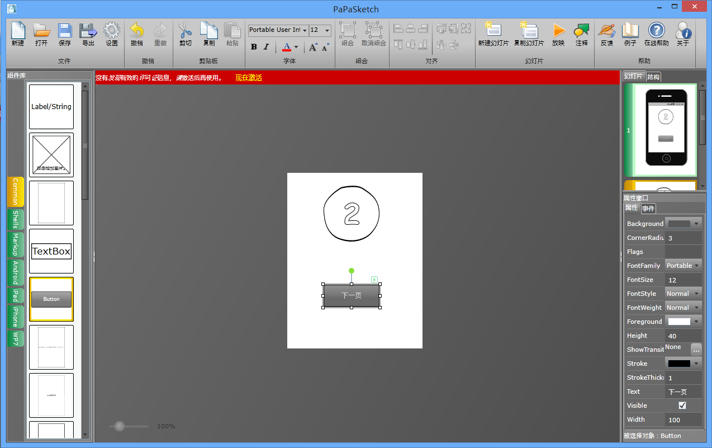Click the 复制 (Copy) icon
Image resolution: width=712 pixels, height=448 pixels.
click(209, 31)
